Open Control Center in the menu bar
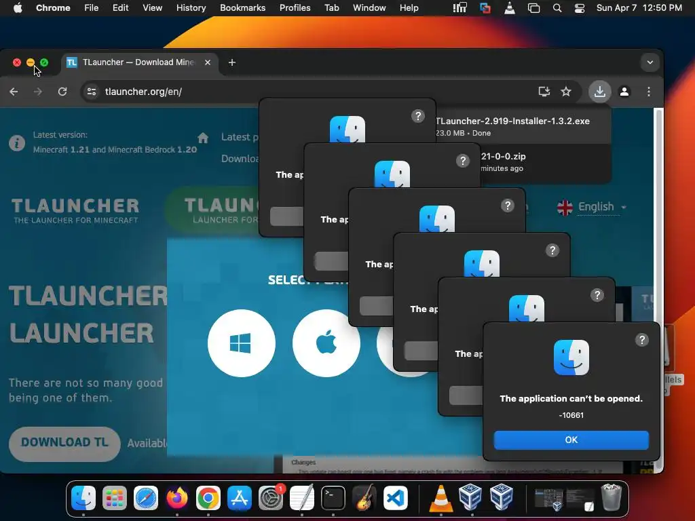This screenshot has width=695, height=521. point(580,8)
